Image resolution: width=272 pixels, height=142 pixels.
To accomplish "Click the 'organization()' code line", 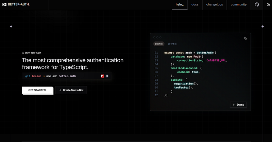I will coord(186,84).
